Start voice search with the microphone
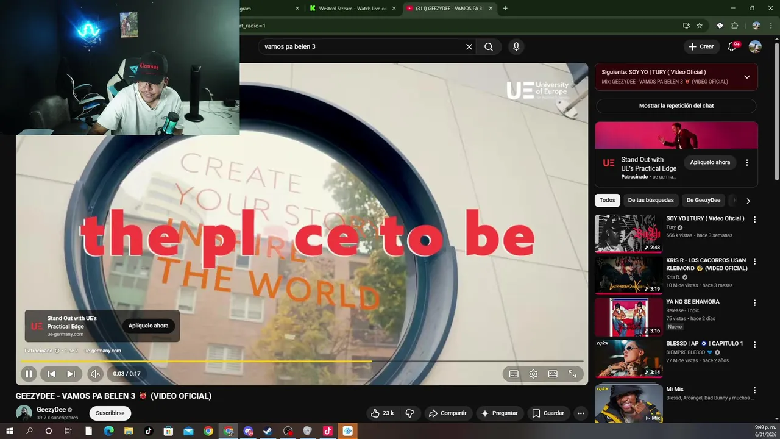The width and height of the screenshot is (780, 439). [516, 47]
